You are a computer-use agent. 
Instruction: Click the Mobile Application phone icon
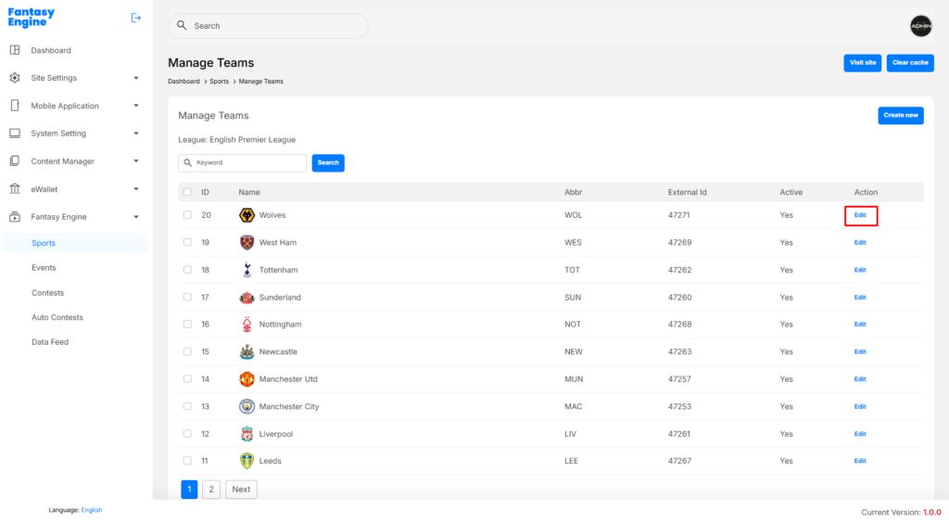pyautogui.click(x=15, y=106)
